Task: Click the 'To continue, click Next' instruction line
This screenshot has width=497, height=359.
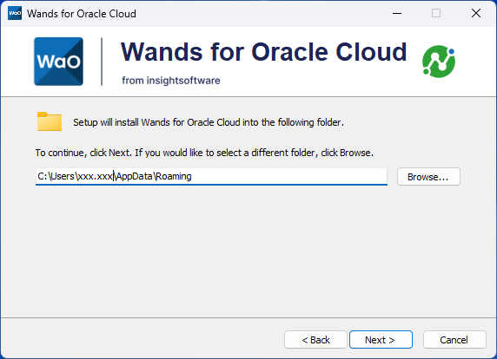Action: (x=204, y=153)
